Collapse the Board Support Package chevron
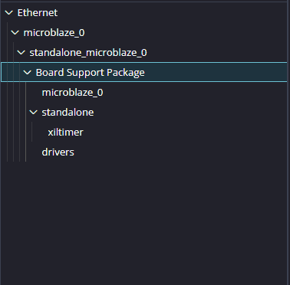This screenshot has width=290, height=285. (28, 73)
